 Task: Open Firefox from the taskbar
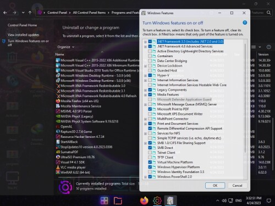(144, 201)
